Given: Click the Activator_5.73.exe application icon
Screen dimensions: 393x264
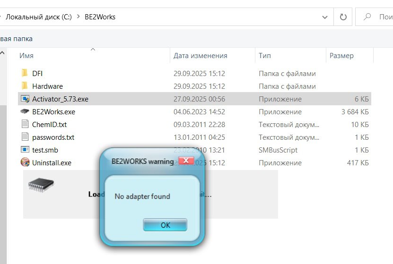Looking at the screenshot, I should tap(25, 99).
